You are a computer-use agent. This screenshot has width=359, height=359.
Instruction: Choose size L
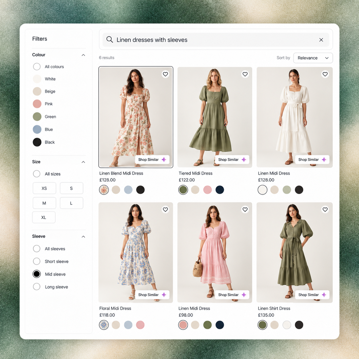click(71, 203)
